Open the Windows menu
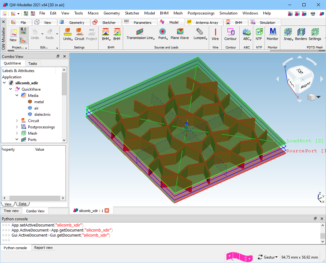 tap(250, 13)
